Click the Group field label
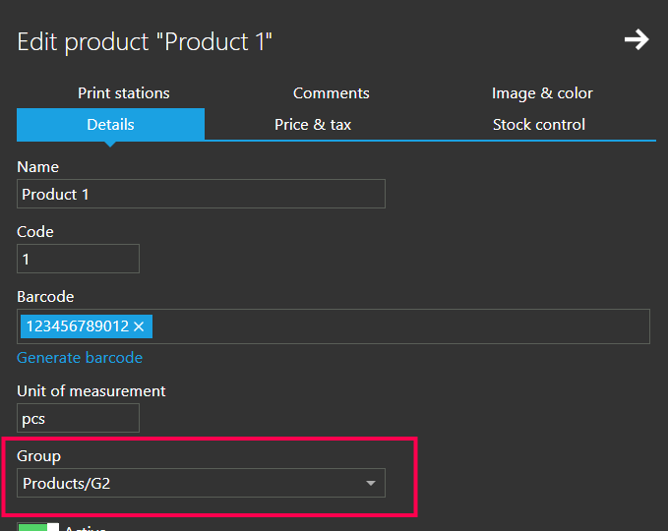 click(x=38, y=456)
